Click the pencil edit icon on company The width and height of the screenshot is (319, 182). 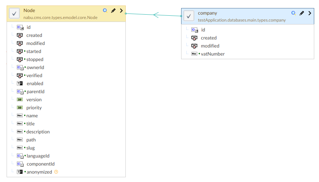pos(302,13)
